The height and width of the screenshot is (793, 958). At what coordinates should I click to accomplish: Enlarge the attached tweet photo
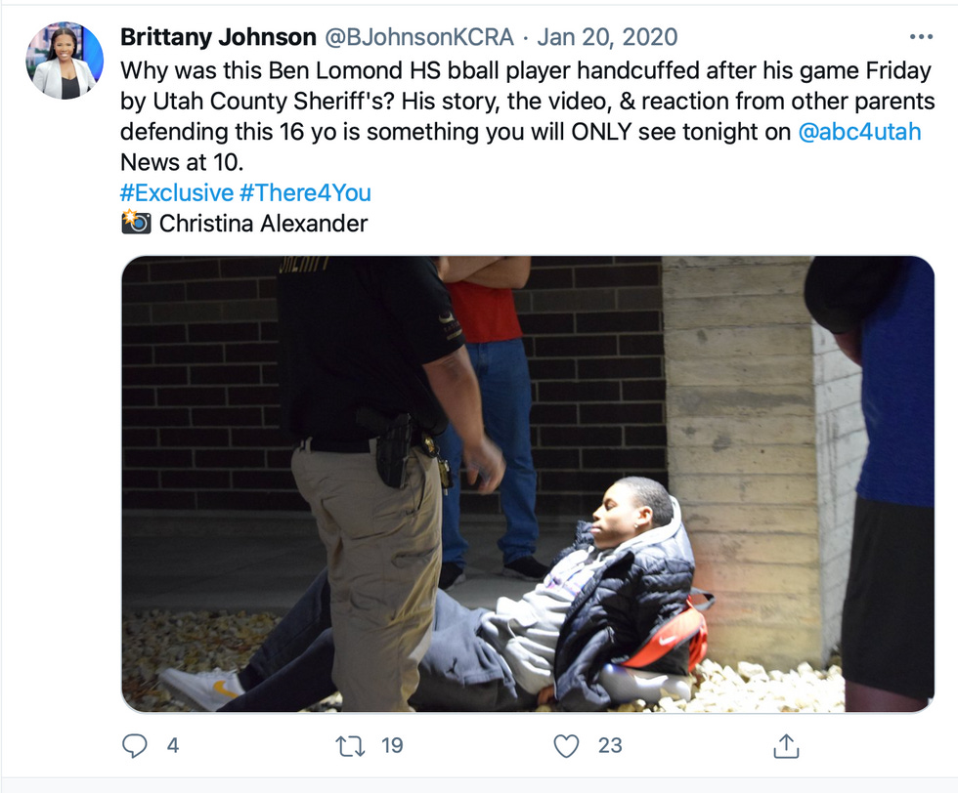(x=528, y=484)
